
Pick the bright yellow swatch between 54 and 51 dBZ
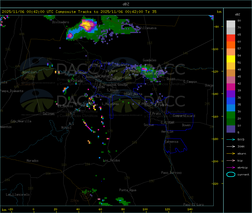231,59
